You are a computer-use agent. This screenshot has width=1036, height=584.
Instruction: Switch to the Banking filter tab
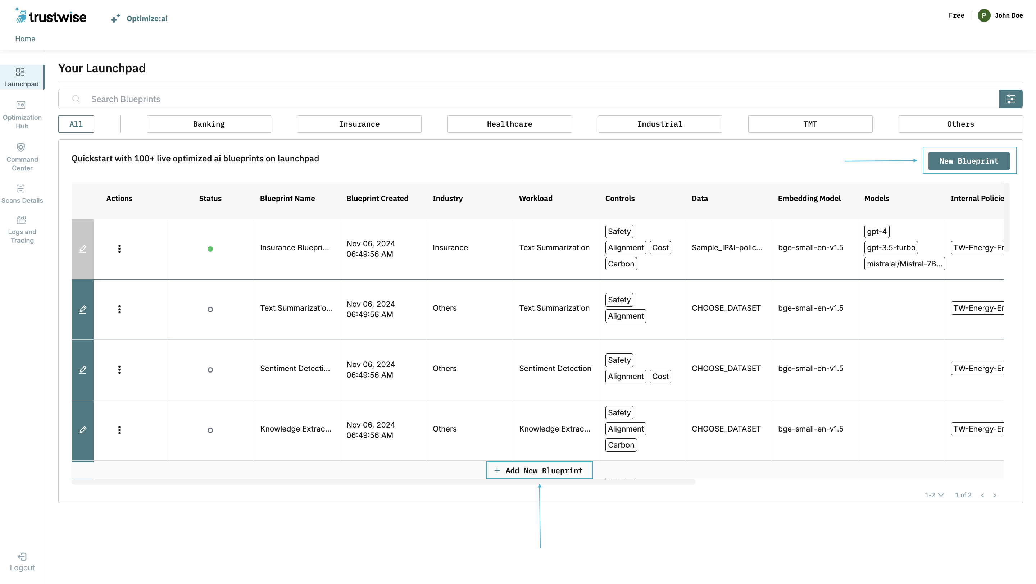coord(209,124)
